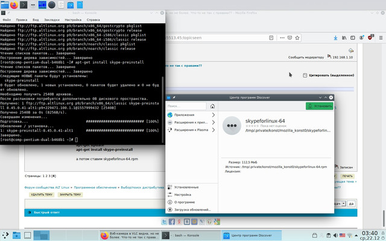386x241 pixels.
Task: Click the skypeforlinux-64 package icon
Action: pos(232,125)
